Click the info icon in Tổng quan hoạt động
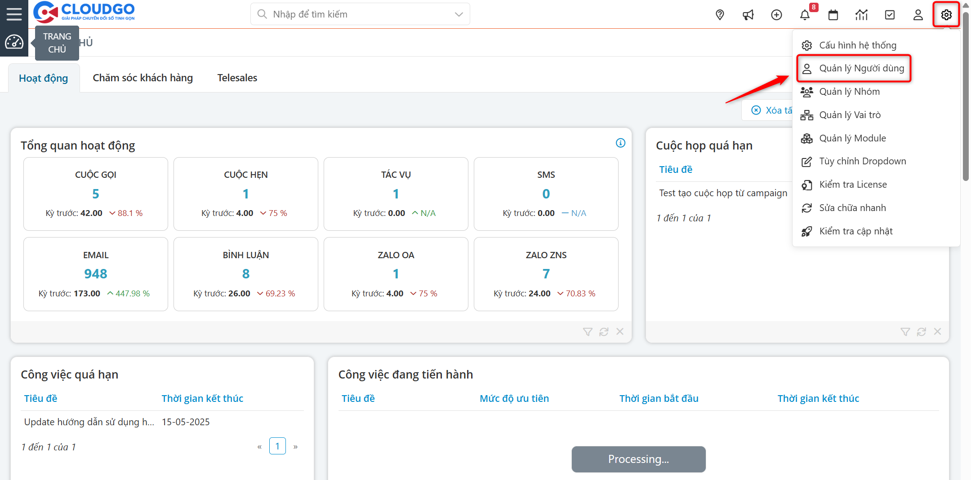Screen dimensions: 971x480 coord(620,143)
